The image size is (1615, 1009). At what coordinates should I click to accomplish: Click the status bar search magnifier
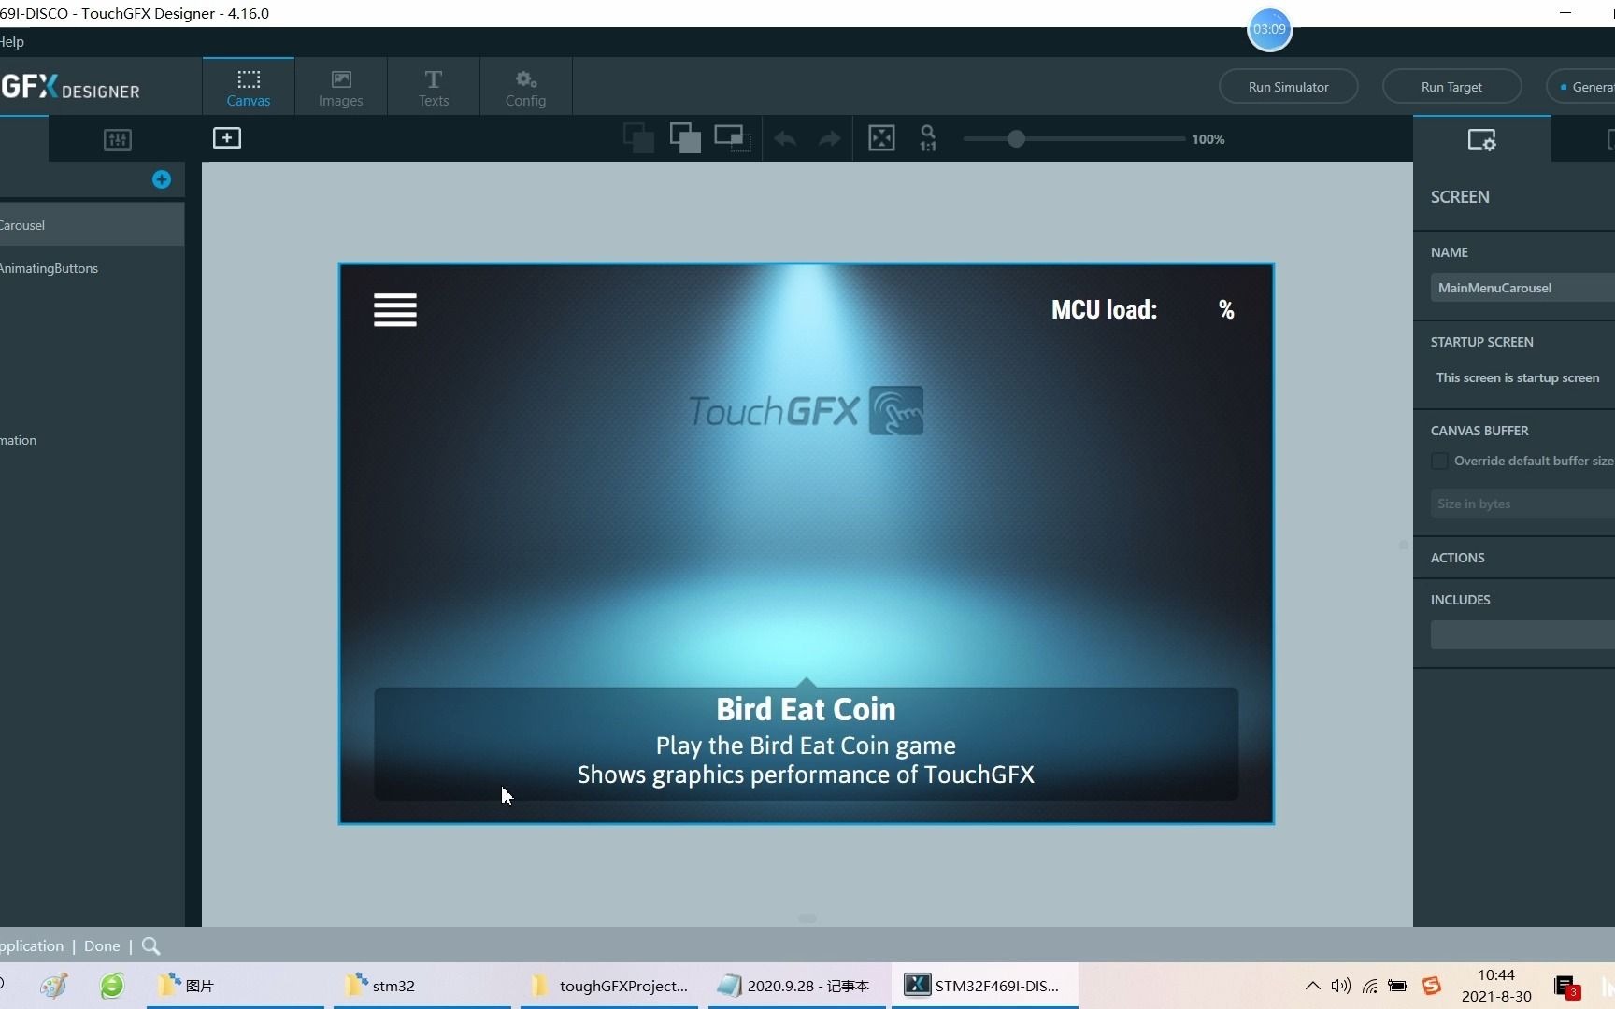(x=150, y=946)
